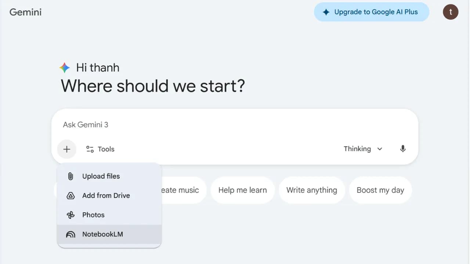This screenshot has height=264, width=470.
Task: Open the Tools panel icon
Action: [x=90, y=149]
